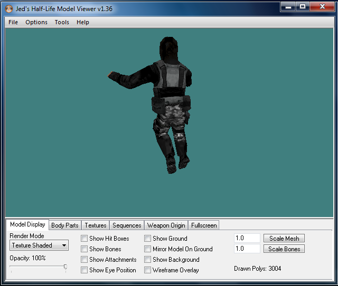Maximize the Model Viewer window
The image size is (338, 286).
(303, 7)
